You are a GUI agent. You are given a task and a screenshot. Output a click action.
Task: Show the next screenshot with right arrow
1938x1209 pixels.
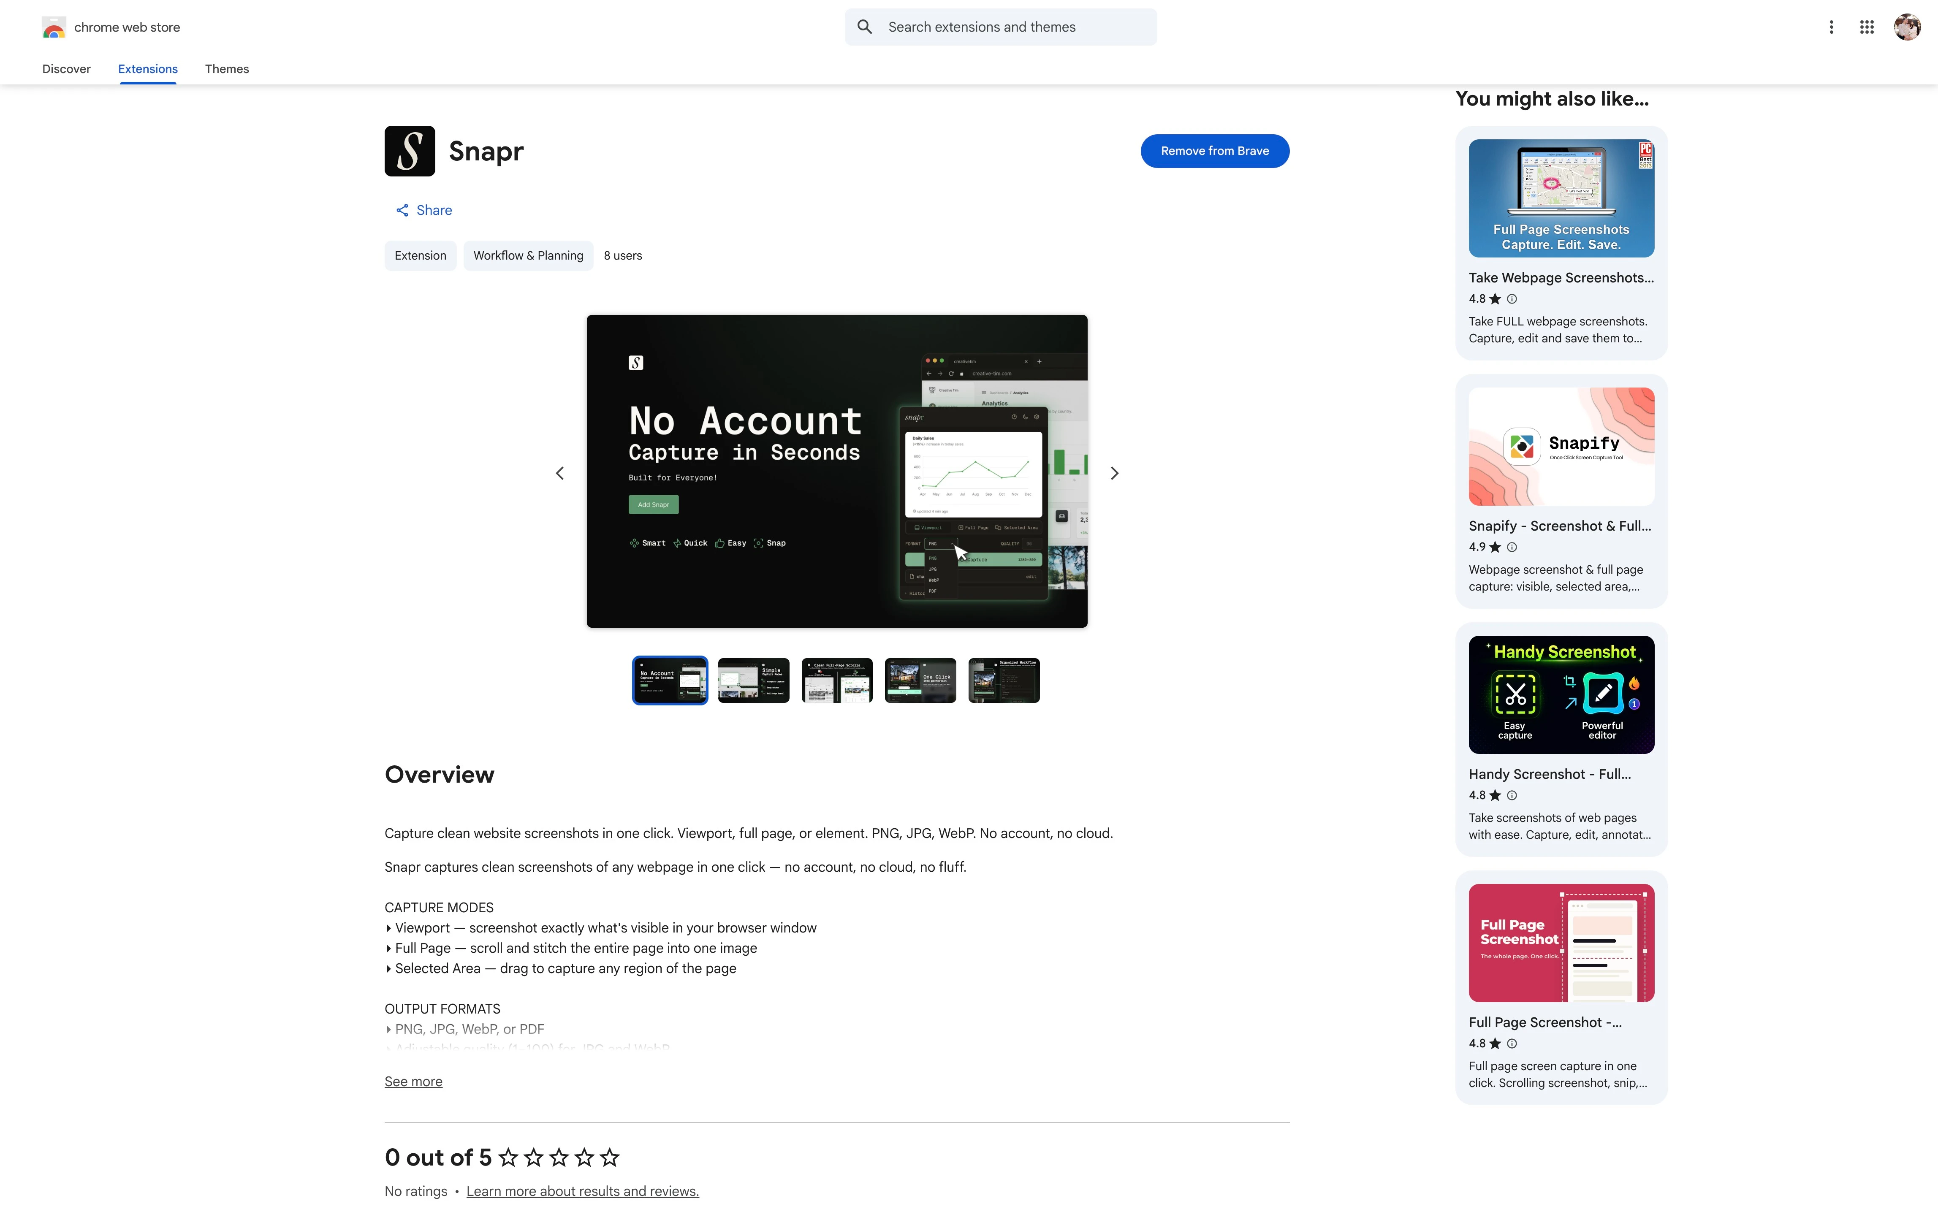pos(1115,473)
